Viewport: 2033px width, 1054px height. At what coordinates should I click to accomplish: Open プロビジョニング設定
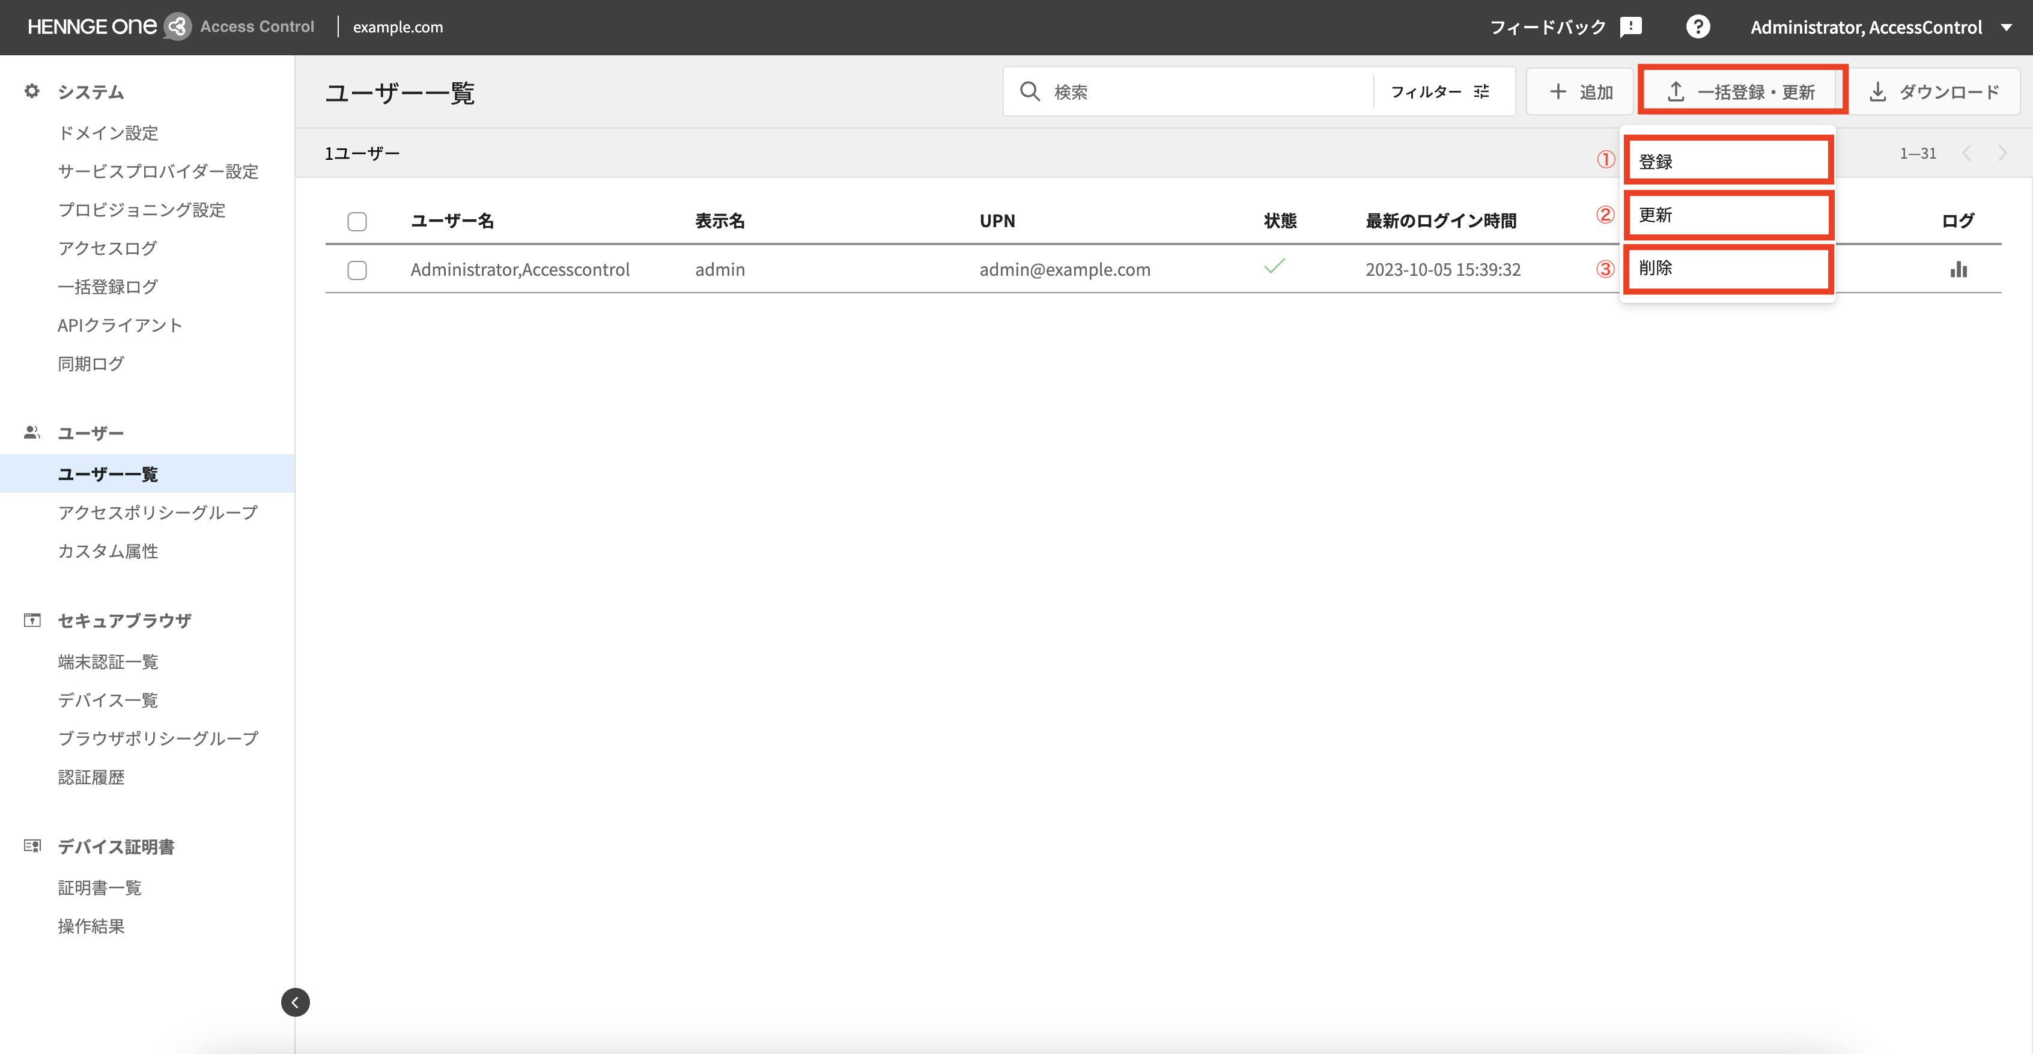point(141,209)
